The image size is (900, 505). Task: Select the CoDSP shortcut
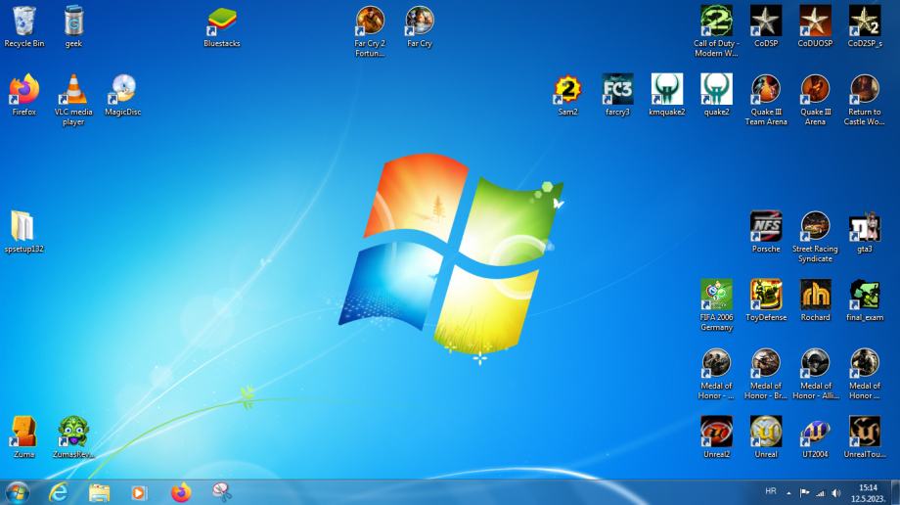766,27
